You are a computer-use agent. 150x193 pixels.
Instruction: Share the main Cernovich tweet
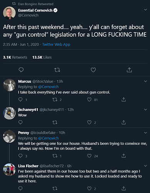[129, 70]
